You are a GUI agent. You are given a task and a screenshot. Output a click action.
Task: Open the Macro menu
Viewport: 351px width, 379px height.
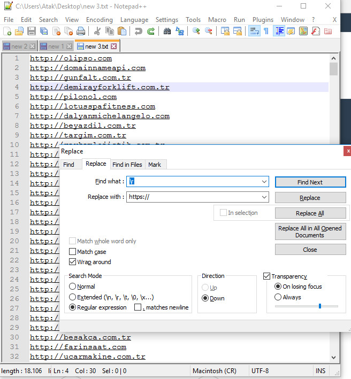click(x=217, y=20)
